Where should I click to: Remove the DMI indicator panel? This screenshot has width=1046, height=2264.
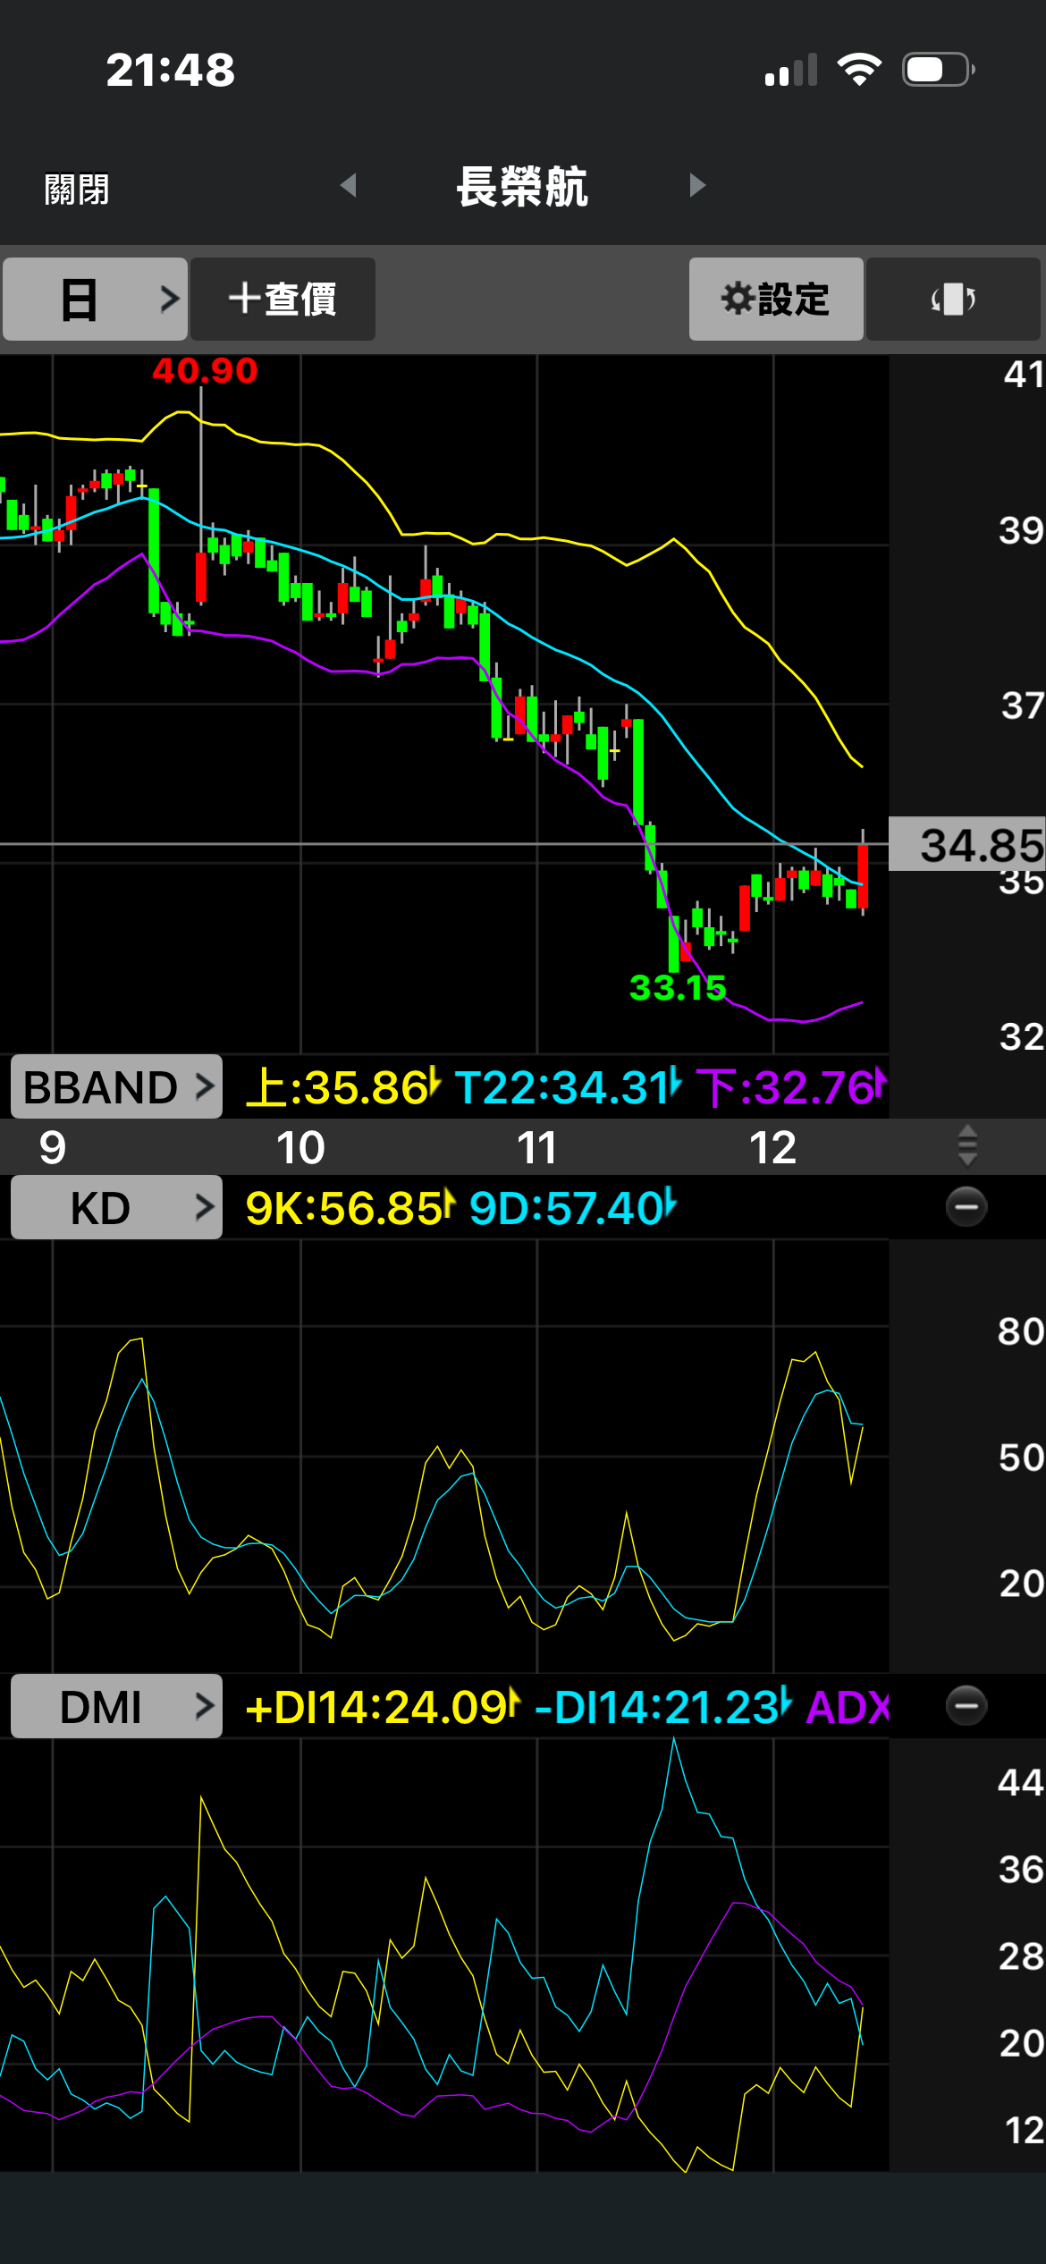(x=966, y=1706)
